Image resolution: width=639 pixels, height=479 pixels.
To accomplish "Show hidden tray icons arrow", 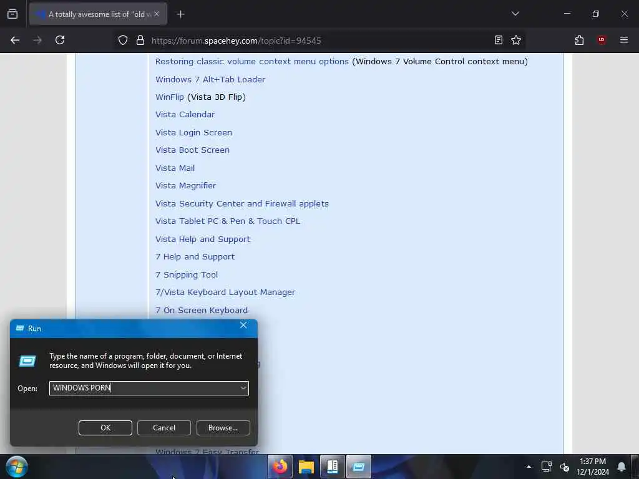I will click(529, 467).
